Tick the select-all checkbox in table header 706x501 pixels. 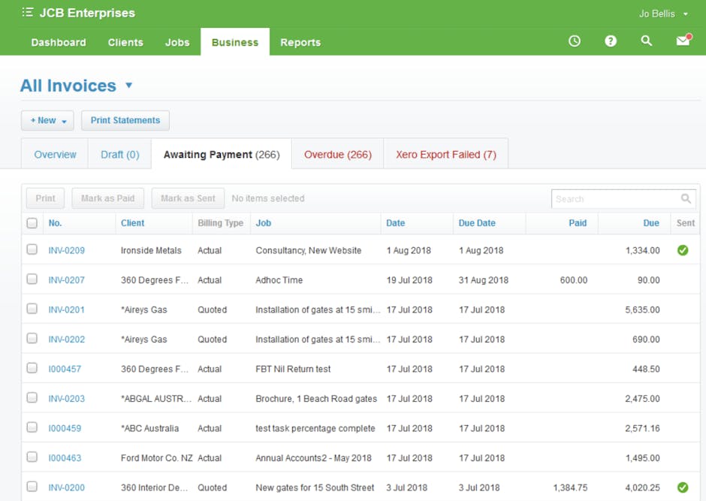coord(32,223)
